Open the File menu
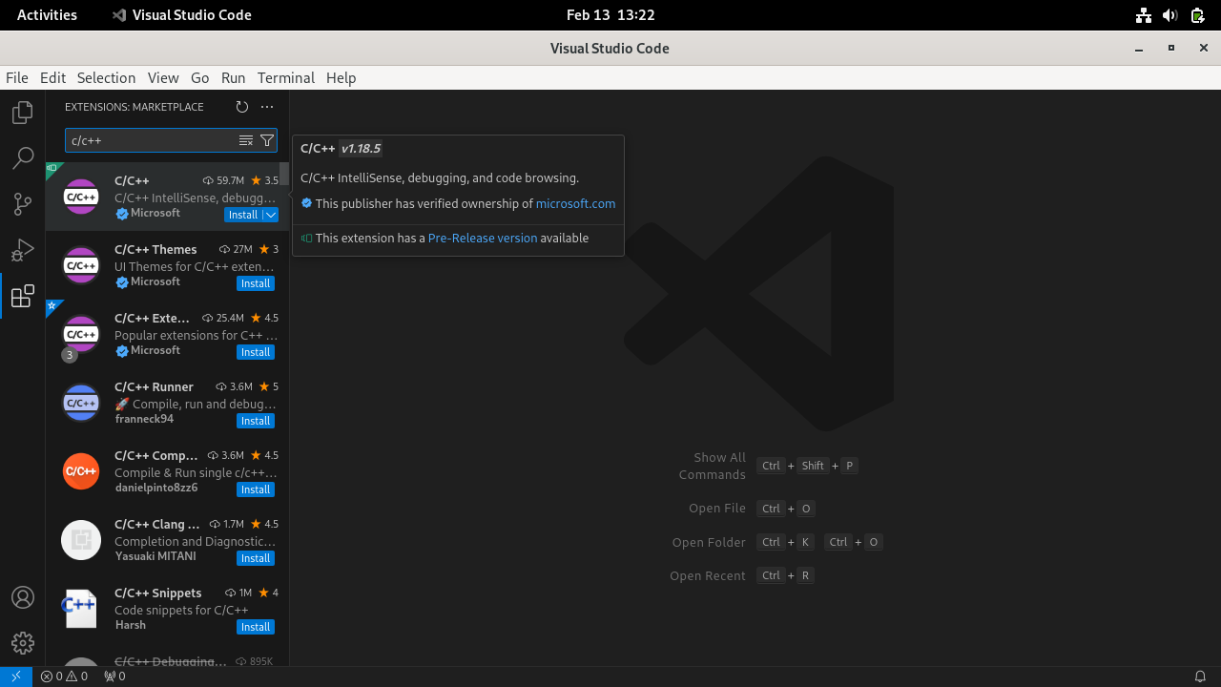This screenshot has width=1221, height=687. [x=17, y=77]
